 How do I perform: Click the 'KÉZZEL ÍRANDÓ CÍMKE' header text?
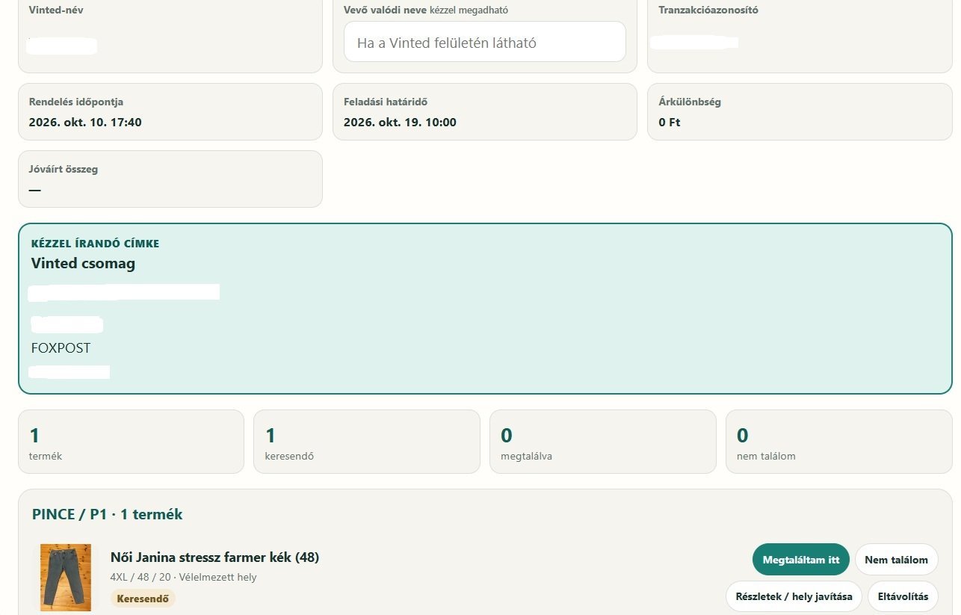coord(95,244)
